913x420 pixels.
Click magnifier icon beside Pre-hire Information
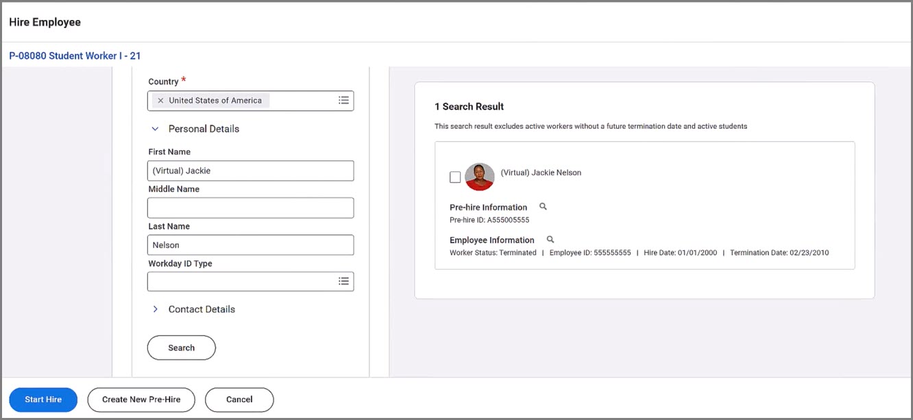pyautogui.click(x=543, y=207)
